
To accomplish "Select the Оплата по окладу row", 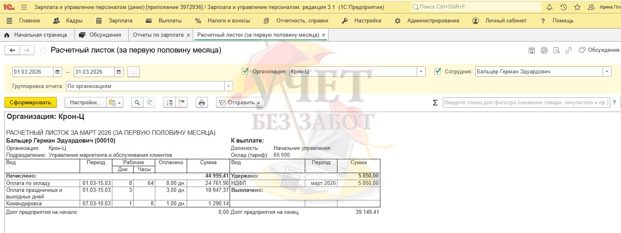I will [x=117, y=183].
